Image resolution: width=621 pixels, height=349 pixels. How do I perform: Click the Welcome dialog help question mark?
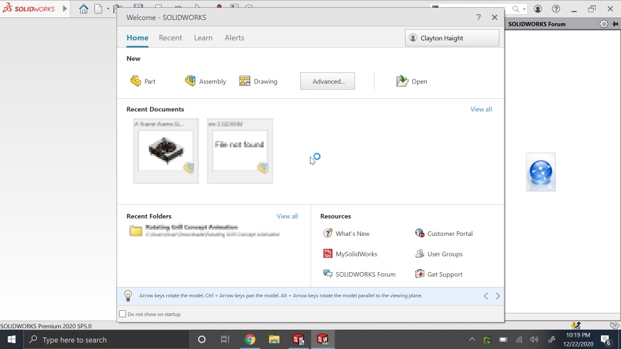click(479, 17)
